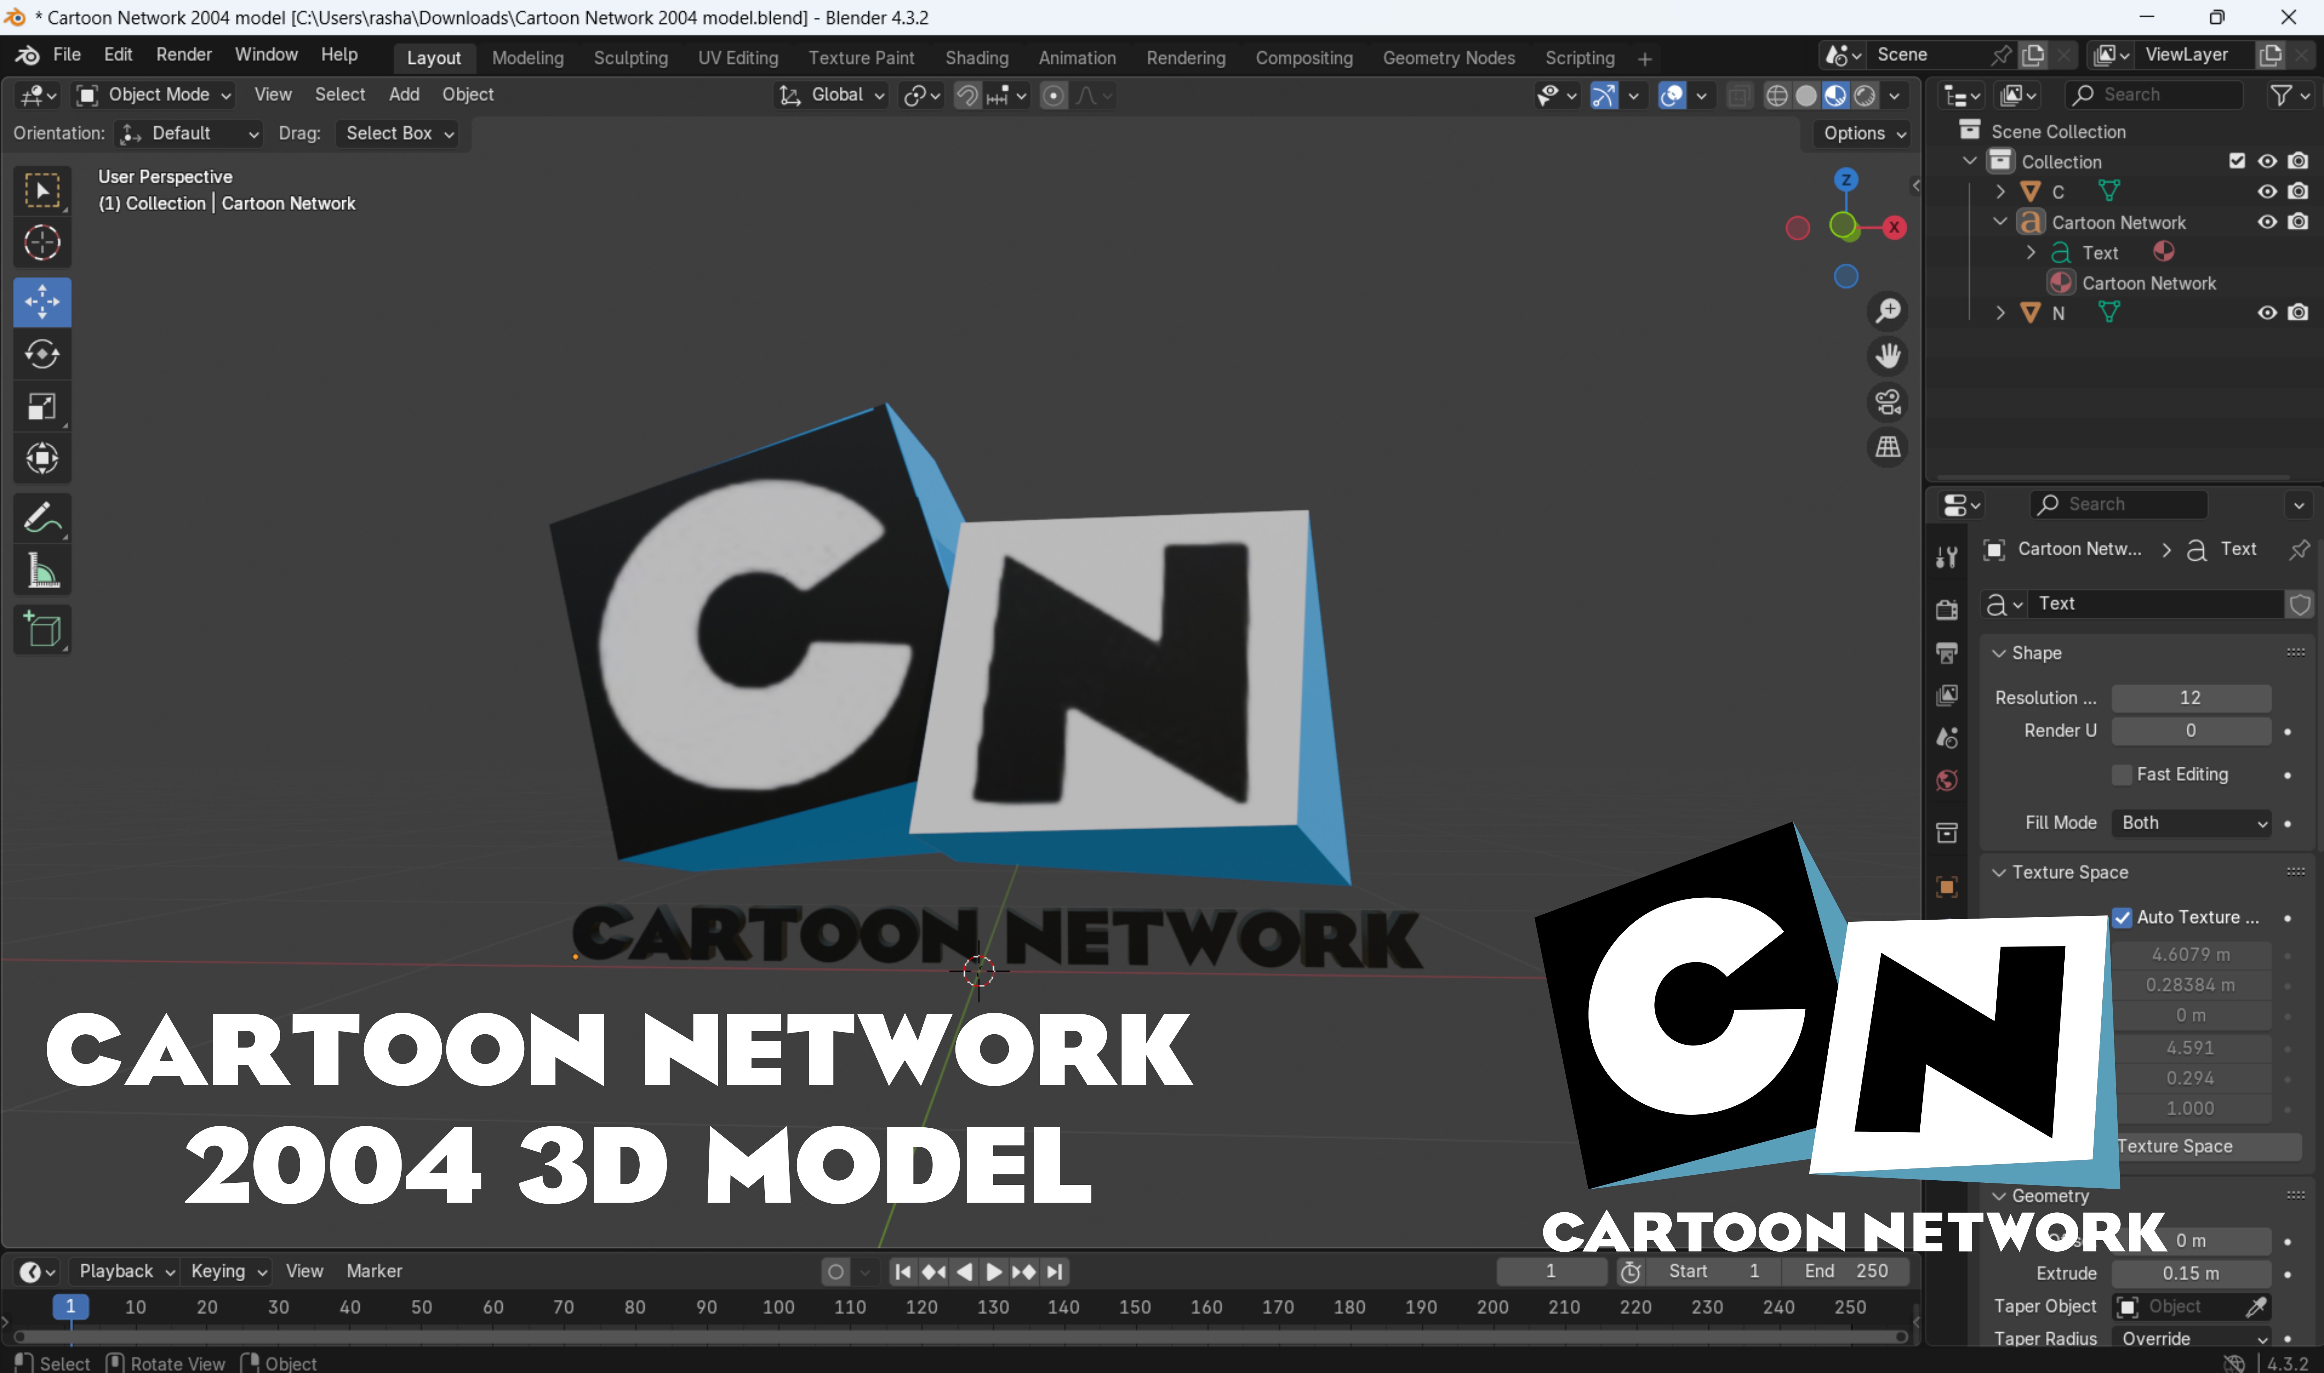This screenshot has height=1373, width=2324.
Task: Select the Scale tool
Action: pos(41,406)
